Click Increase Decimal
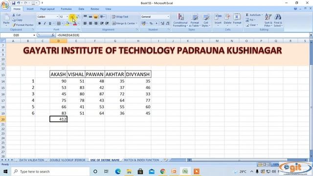313x176 pixels. click(162, 23)
